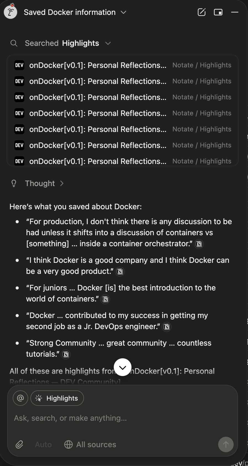Click the Highlights context chip

[x=57, y=398]
